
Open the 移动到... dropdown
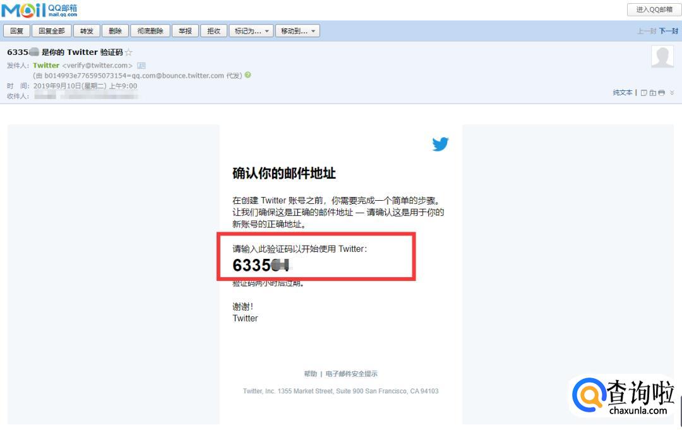pyautogui.click(x=297, y=31)
